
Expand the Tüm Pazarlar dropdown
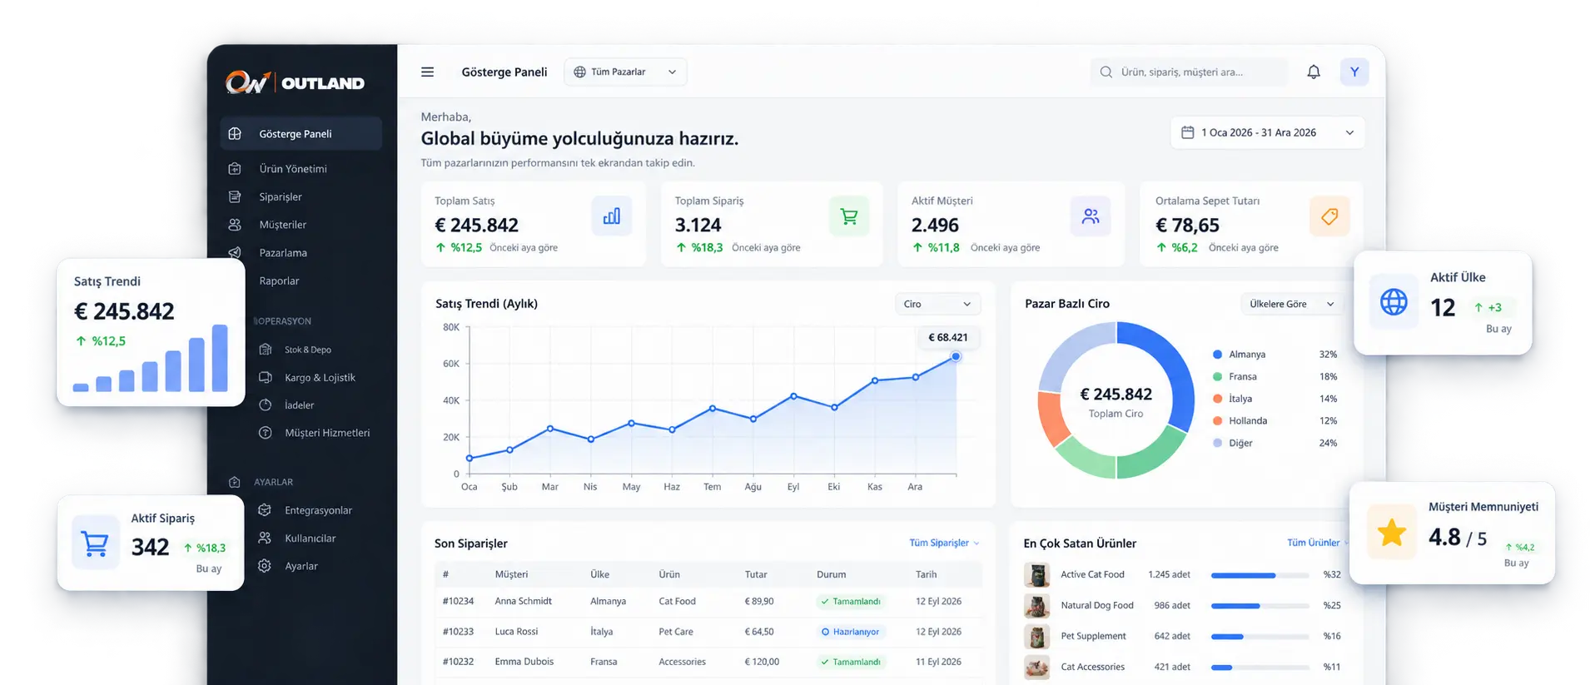coord(625,72)
